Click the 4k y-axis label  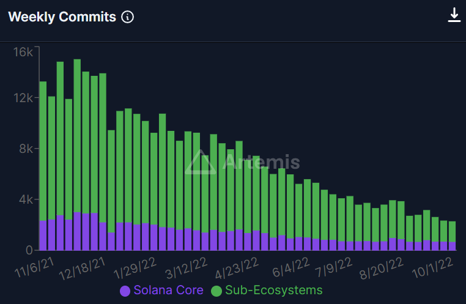pyautogui.click(x=26, y=199)
